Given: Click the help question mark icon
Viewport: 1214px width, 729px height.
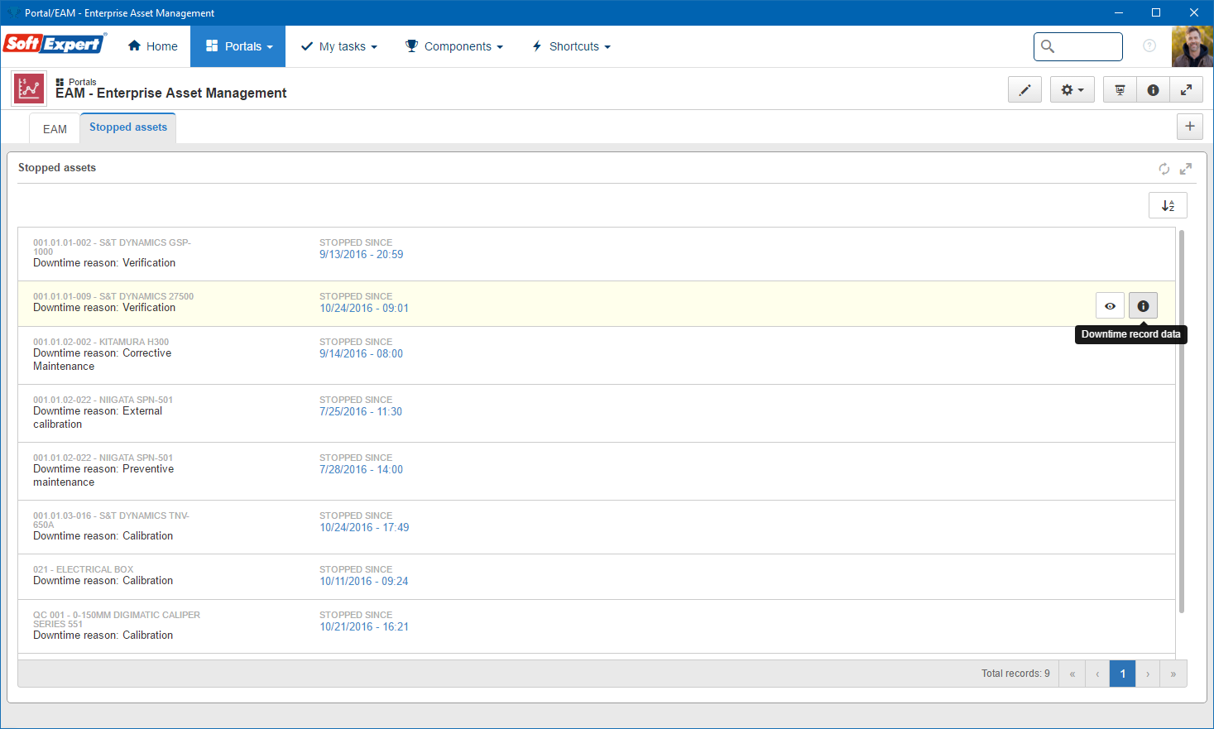Looking at the screenshot, I should pos(1149,46).
